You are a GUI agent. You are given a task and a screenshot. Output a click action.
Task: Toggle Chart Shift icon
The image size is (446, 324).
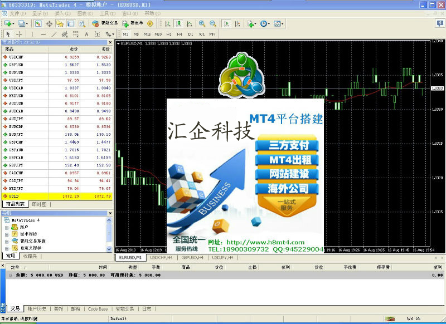coord(237,23)
